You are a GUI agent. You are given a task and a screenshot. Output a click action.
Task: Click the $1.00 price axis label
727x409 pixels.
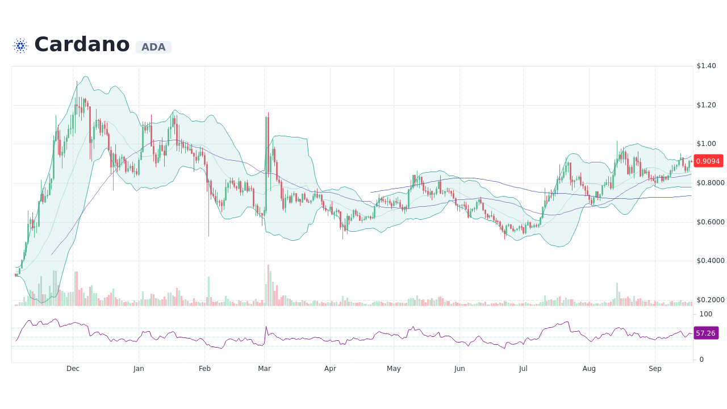point(706,144)
